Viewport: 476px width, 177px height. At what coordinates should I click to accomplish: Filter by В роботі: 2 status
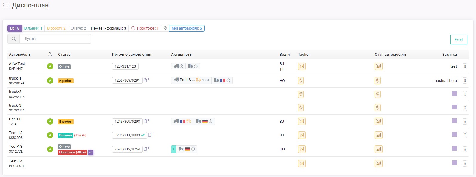(56, 28)
